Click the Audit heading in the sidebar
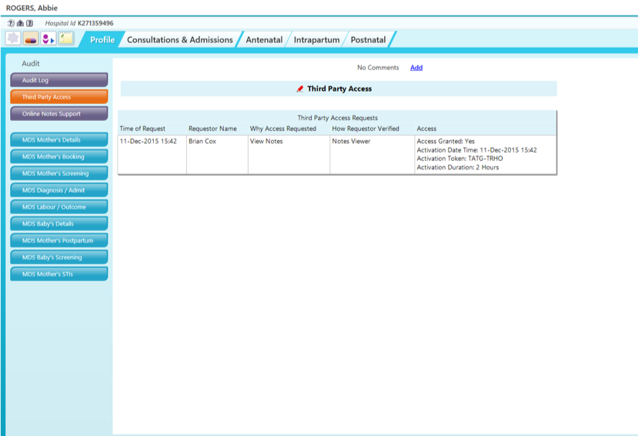Viewport: 638px width, 436px height. (31, 63)
